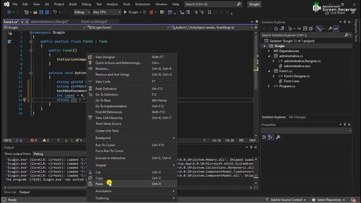Click the errors count indicator
Screen dimensions: 361x203
coord(34,140)
